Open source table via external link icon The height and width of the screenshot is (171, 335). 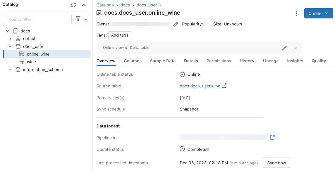pos(224,86)
